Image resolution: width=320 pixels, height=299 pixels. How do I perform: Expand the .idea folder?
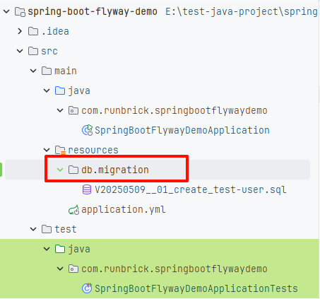tap(20, 31)
